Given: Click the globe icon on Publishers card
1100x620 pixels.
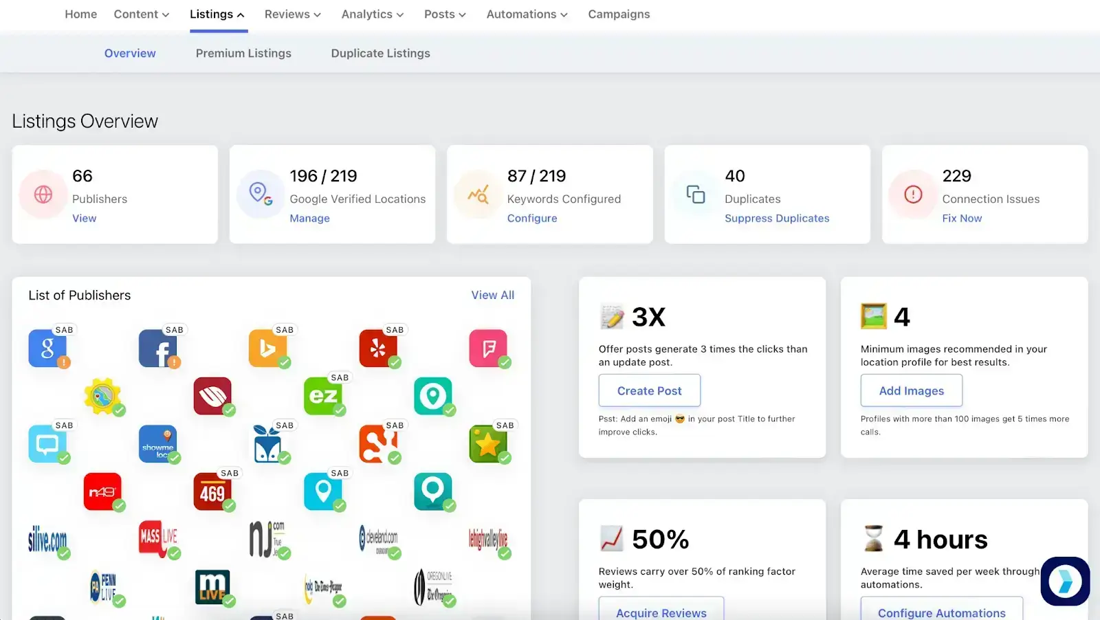Looking at the screenshot, I should pyautogui.click(x=43, y=195).
